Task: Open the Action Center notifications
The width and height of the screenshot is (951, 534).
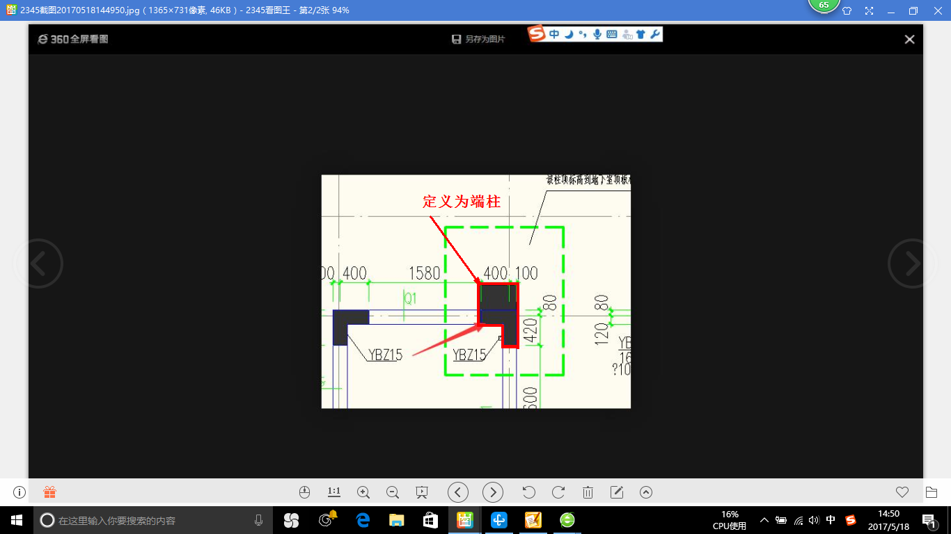Action: pos(928,520)
